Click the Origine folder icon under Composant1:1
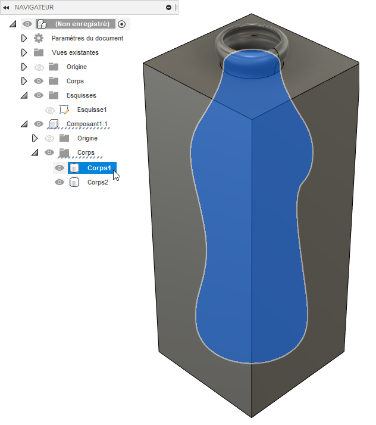376x425 pixels. (64, 138)
